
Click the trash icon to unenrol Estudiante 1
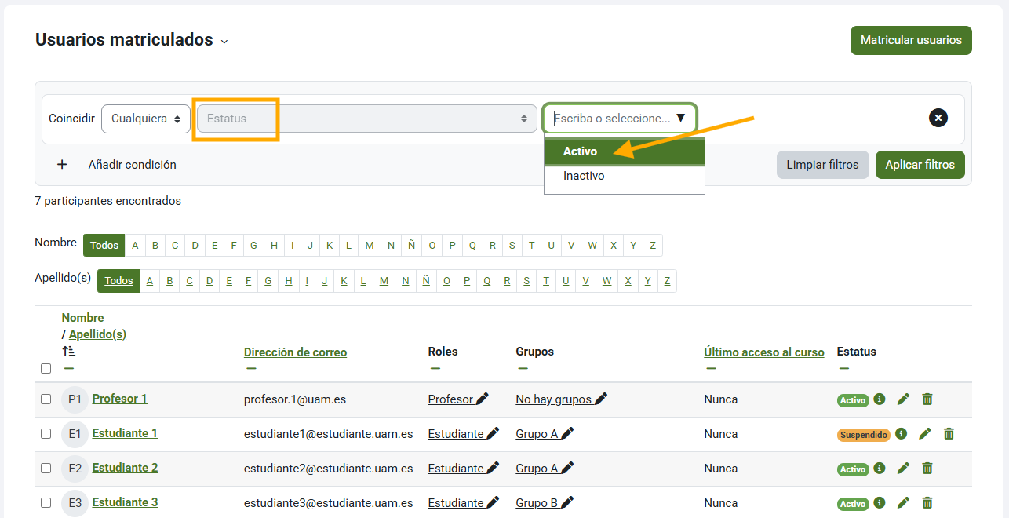[949, 434]
